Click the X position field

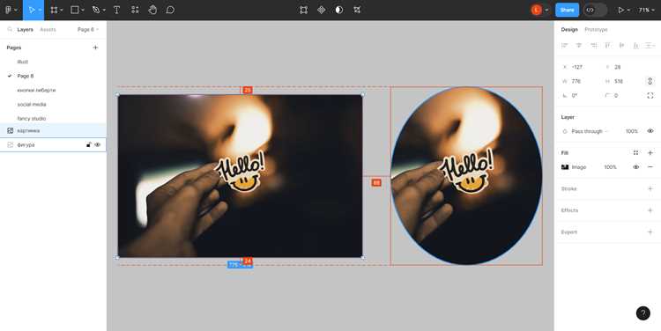pos(581,67)
